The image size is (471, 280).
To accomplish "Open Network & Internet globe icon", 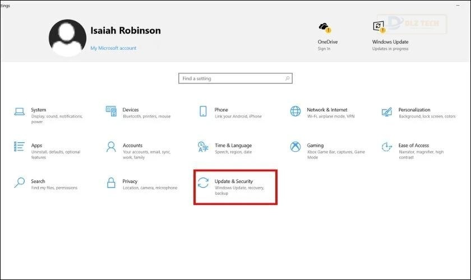I will click(x=295, y=111).
